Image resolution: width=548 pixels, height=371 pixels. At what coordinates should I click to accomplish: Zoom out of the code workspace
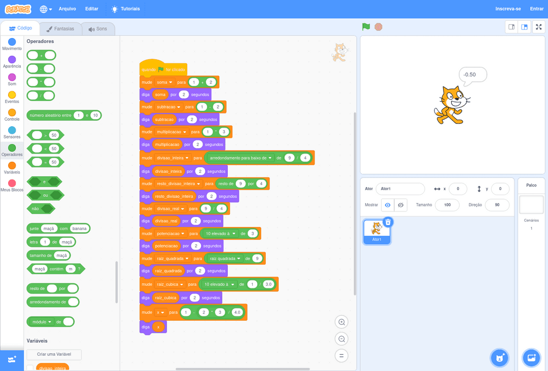[x=341, y=339]
